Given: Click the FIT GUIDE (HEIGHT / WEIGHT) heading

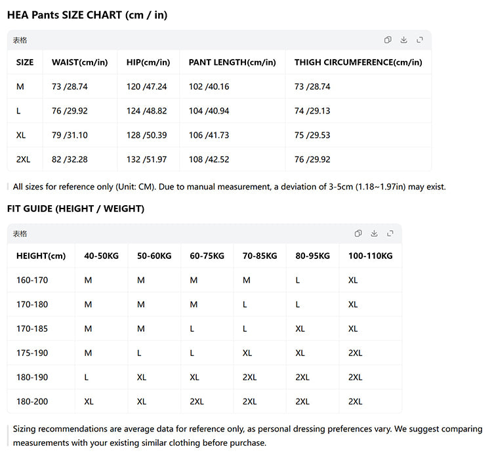Looking at the screenshot, I should pyautogui.click(x=75, y=209).
